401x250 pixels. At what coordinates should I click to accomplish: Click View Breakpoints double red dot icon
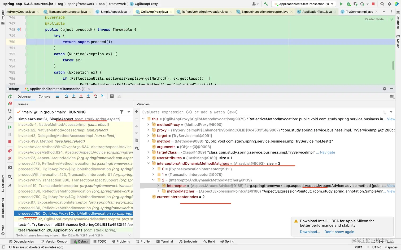point(10,151)
